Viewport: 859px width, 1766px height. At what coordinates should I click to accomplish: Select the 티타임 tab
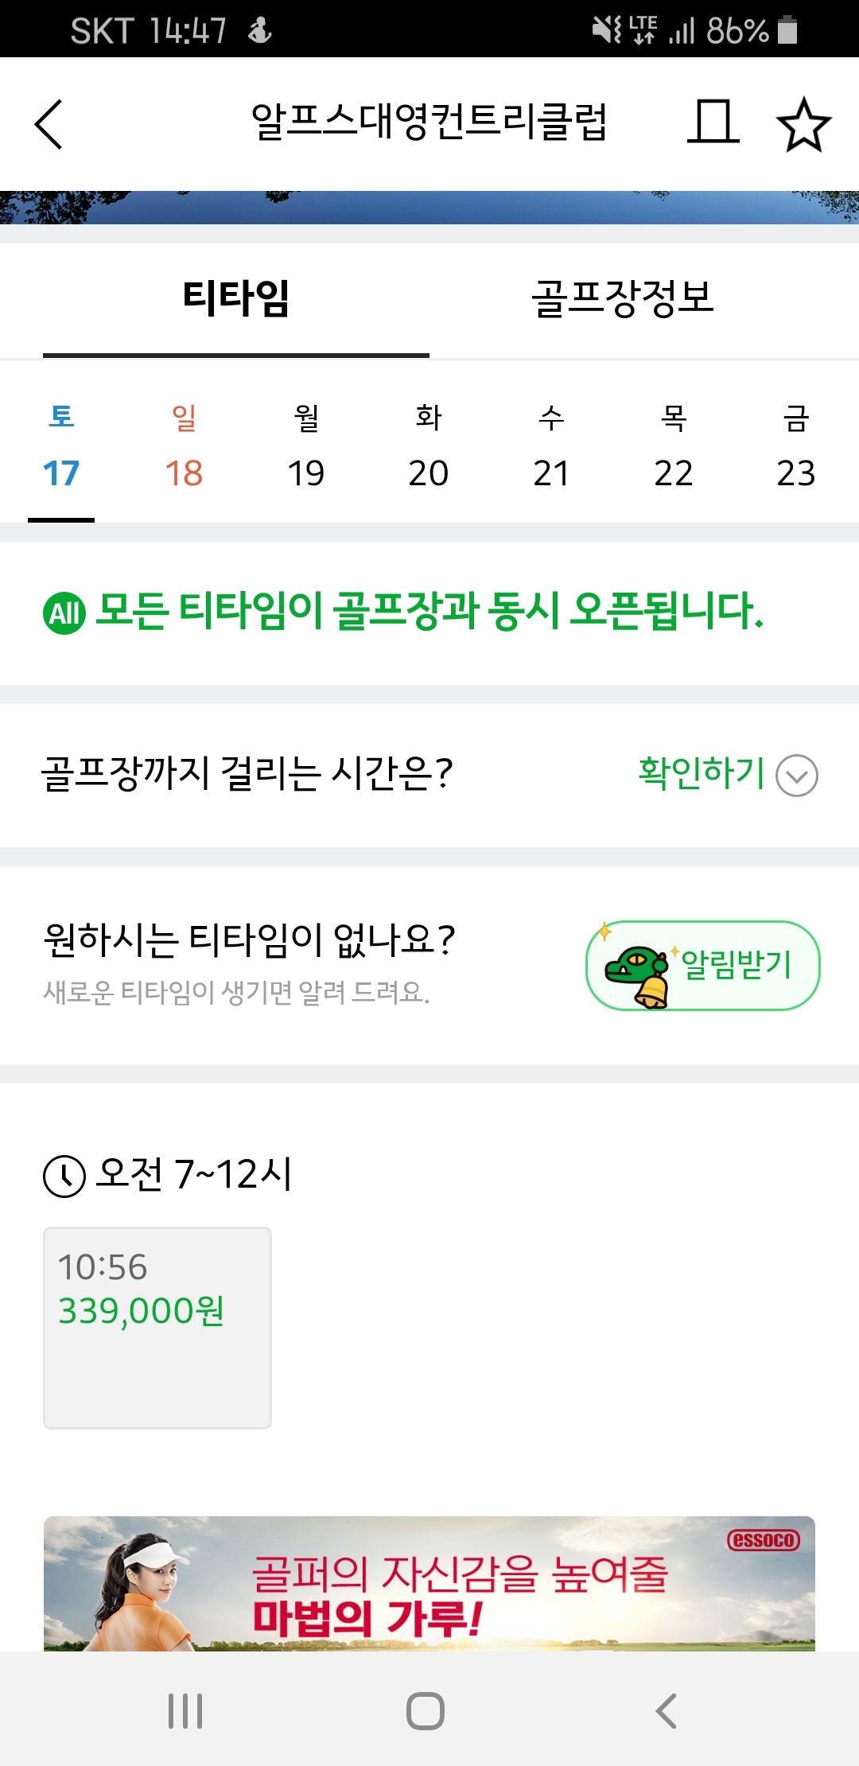click(236, 299)
